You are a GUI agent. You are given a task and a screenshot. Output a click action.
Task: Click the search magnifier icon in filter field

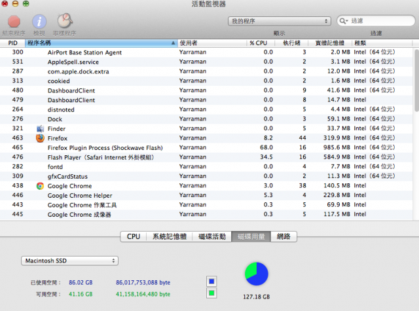pos(343,21)
